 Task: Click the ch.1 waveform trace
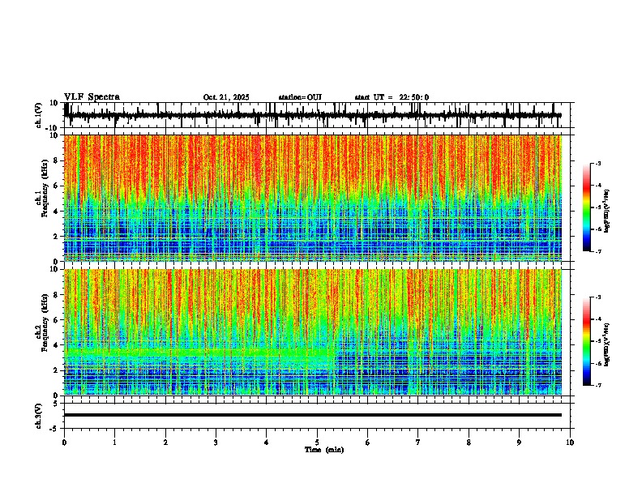coord(313,115)
